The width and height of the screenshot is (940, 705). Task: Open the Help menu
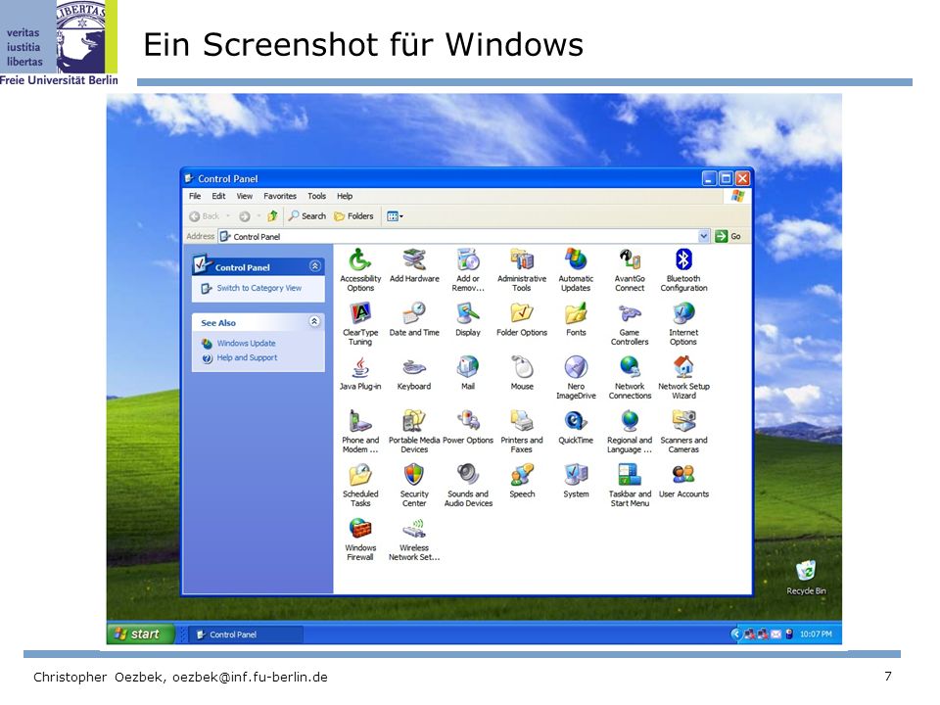[x=344, y=196]
